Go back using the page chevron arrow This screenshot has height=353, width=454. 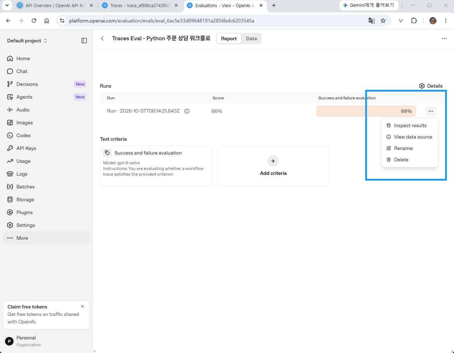(x=102, y=38)
